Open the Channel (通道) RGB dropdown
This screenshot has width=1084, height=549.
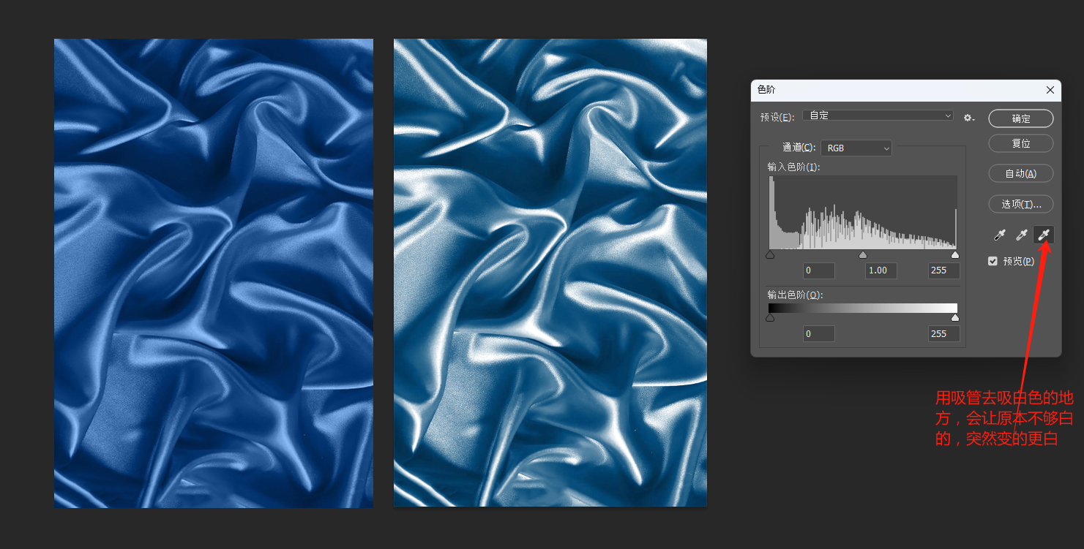[x=856, y=148]
